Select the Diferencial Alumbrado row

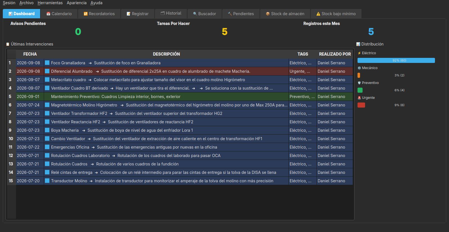(x=184, y=71)
